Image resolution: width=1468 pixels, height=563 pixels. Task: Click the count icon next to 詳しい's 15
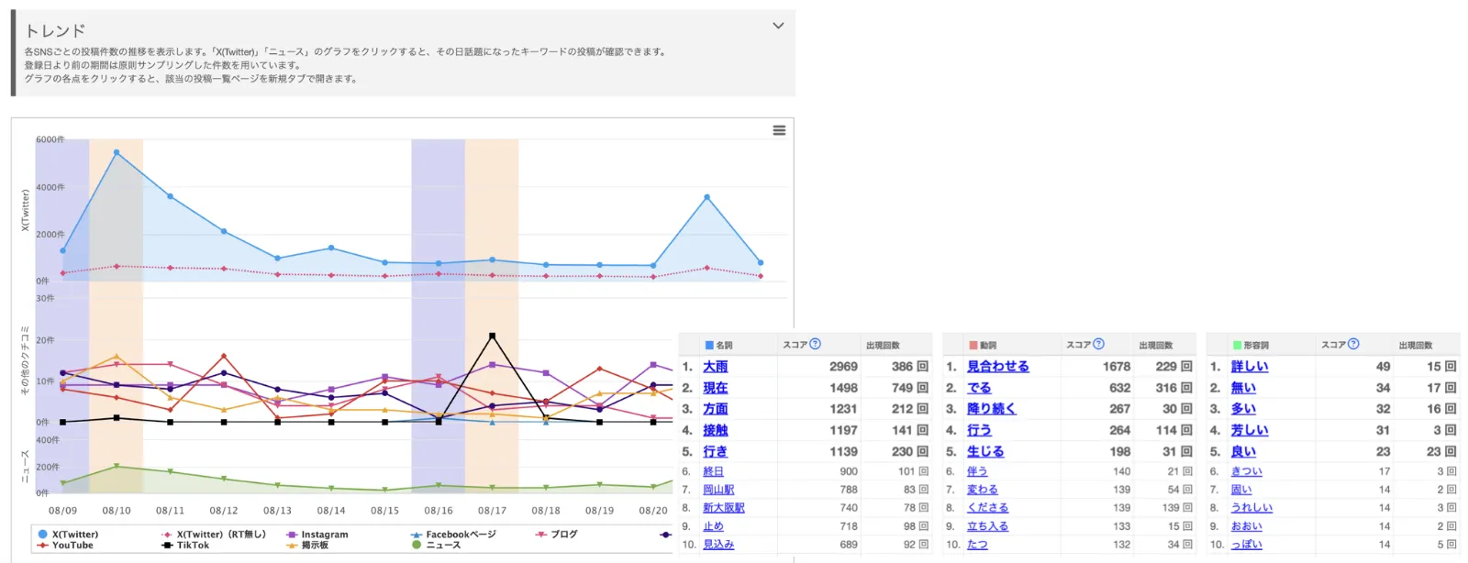coord(1451,367)
